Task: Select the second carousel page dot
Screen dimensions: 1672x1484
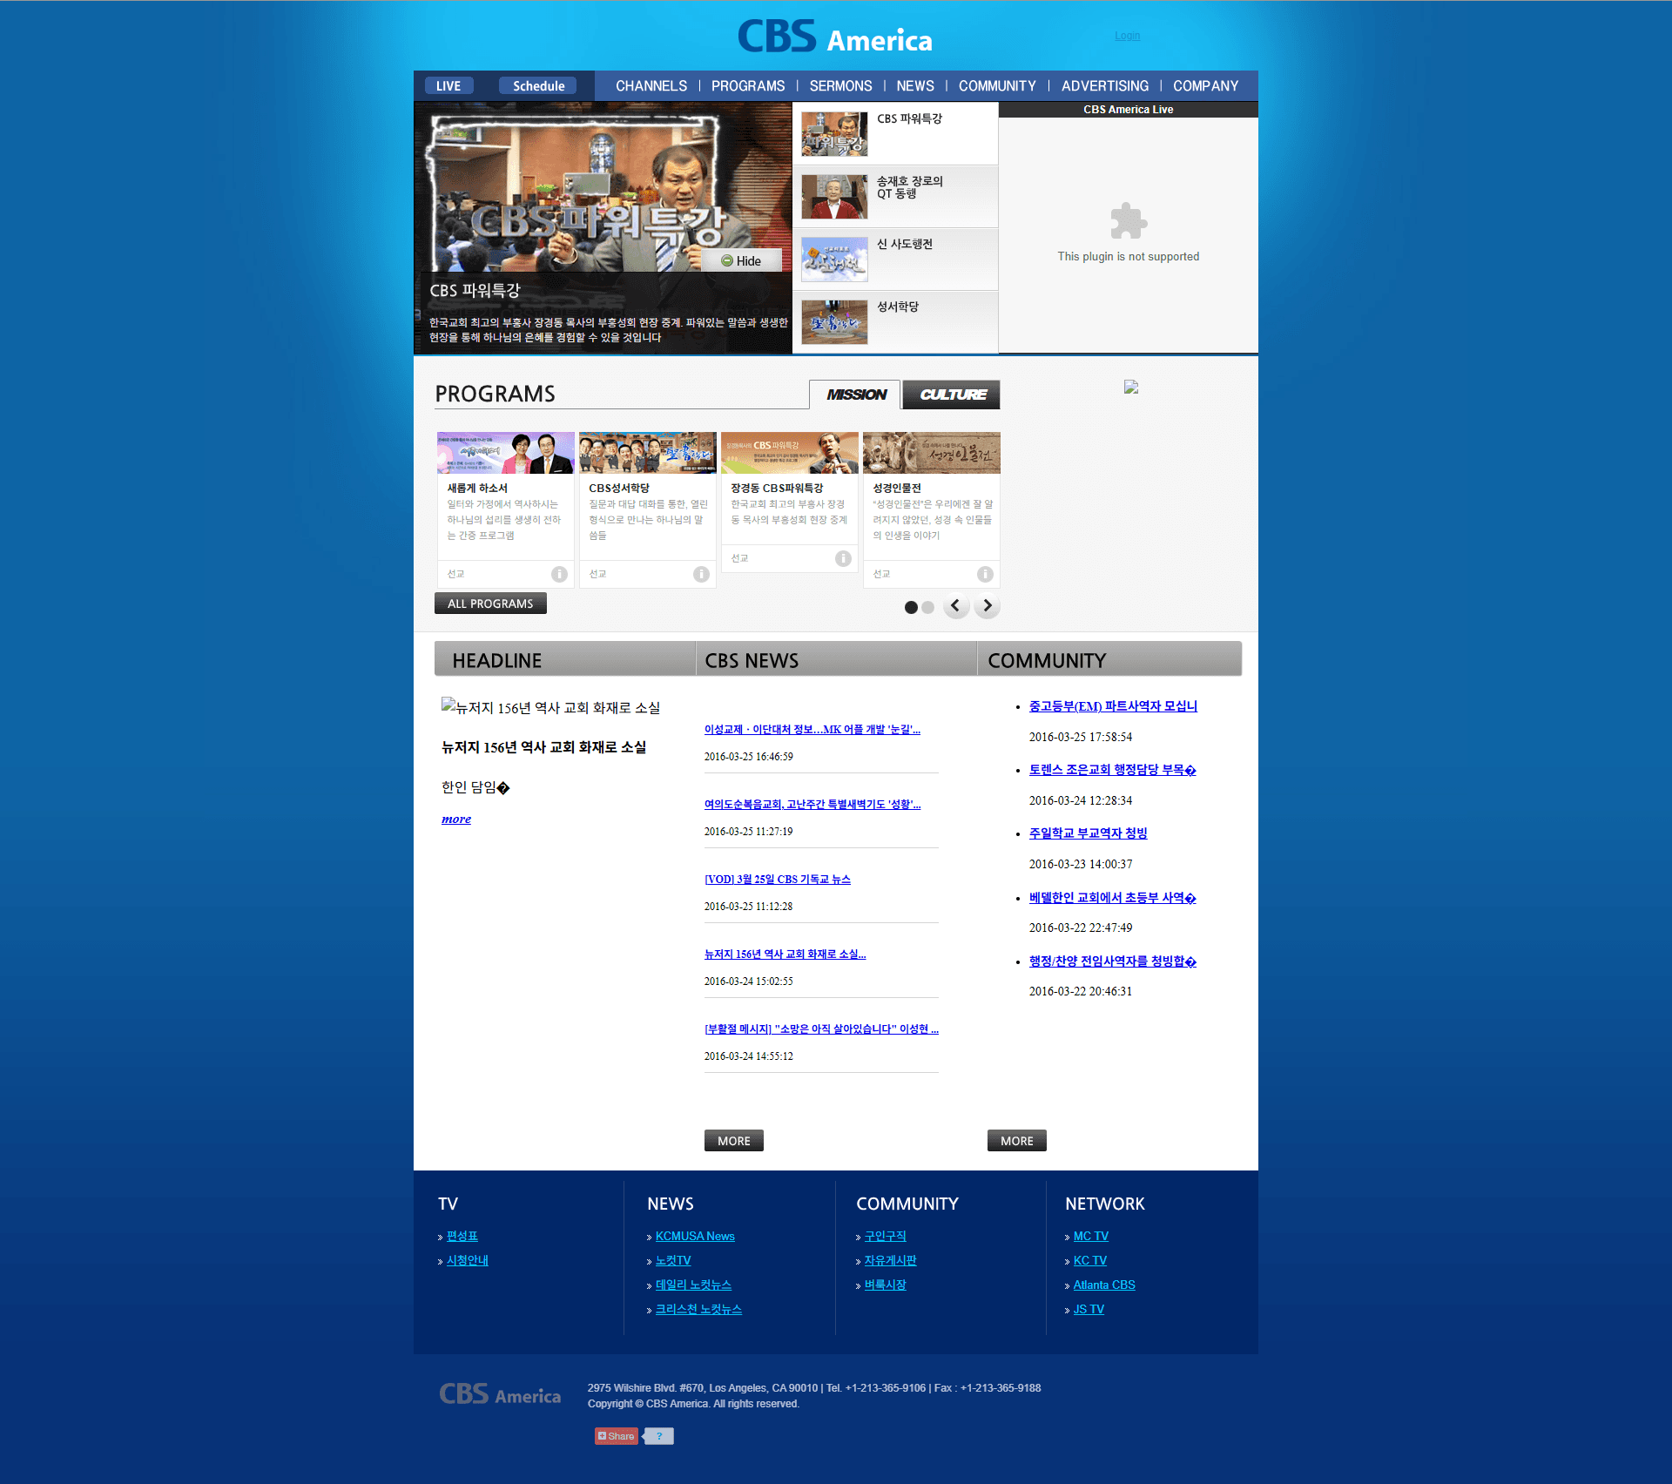Action: click(928, 607)
